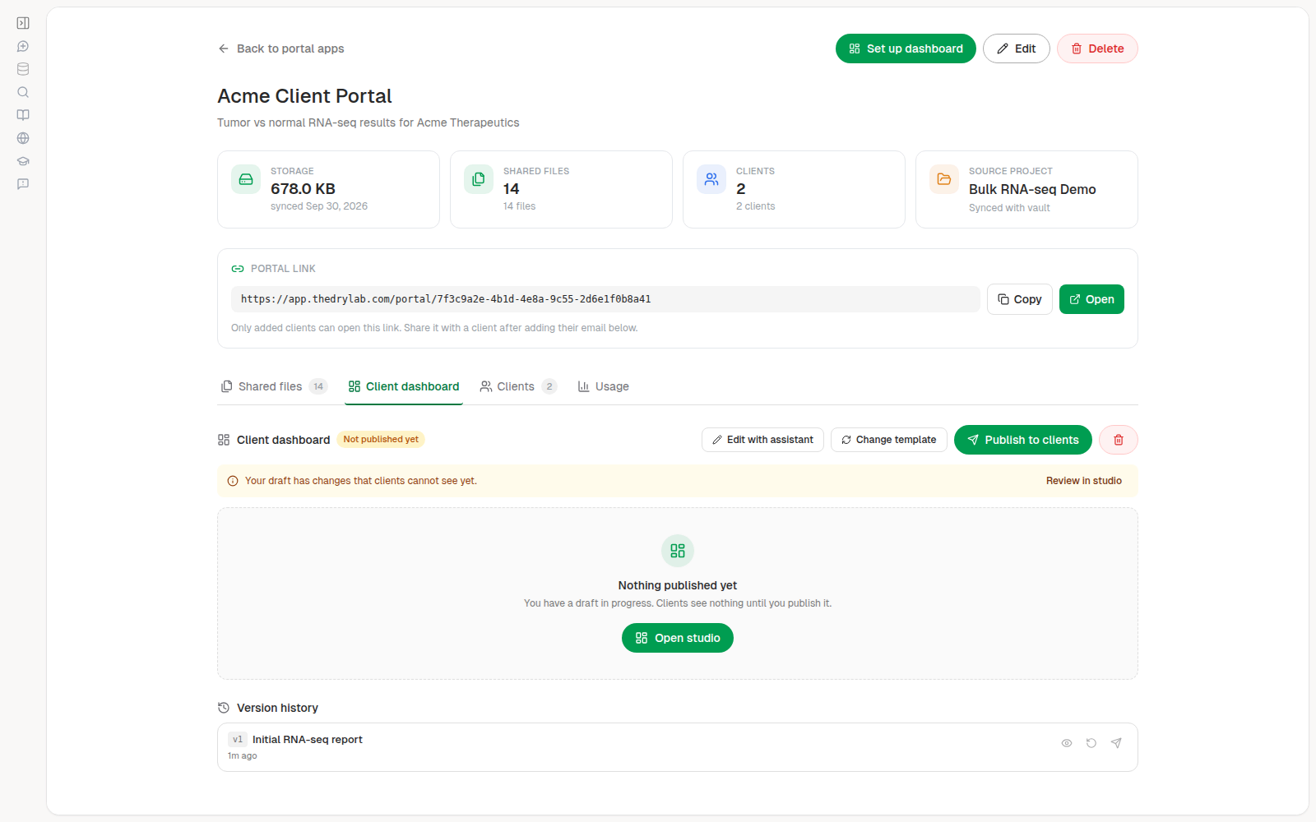Click the portal URL field
This screenshot has height=822, width=1316.
pos(605,299)
